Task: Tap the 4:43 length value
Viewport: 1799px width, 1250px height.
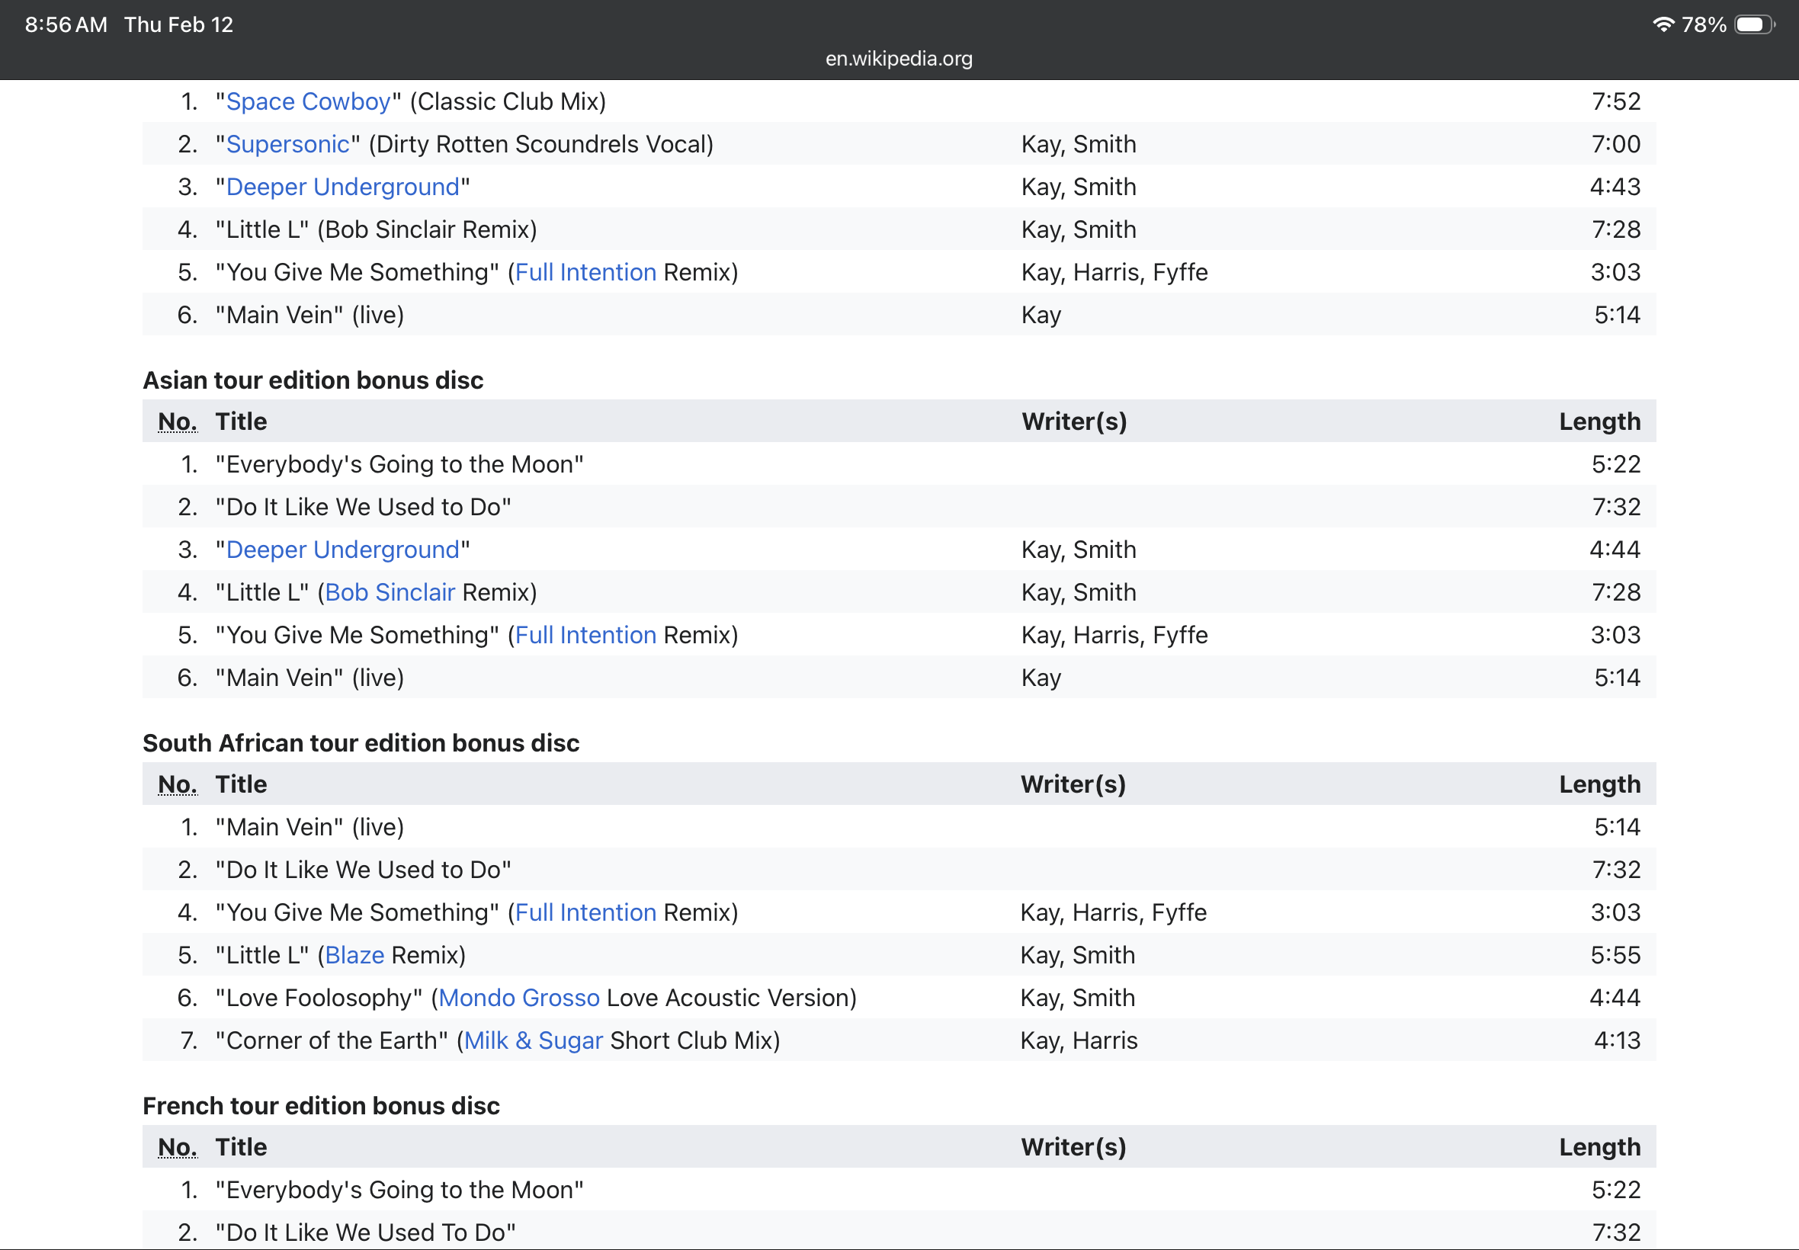Action: pyautogui.click(x=1615, y=187)
